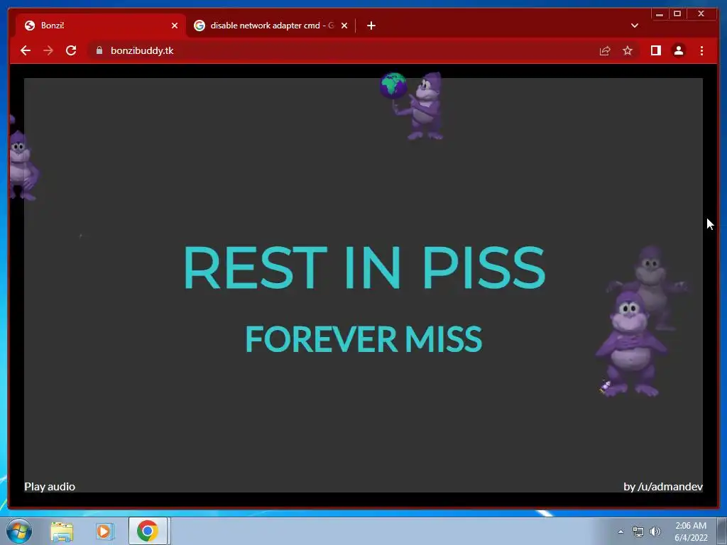
Task: Minimize the Chrome window
Action: click(660, 14)
